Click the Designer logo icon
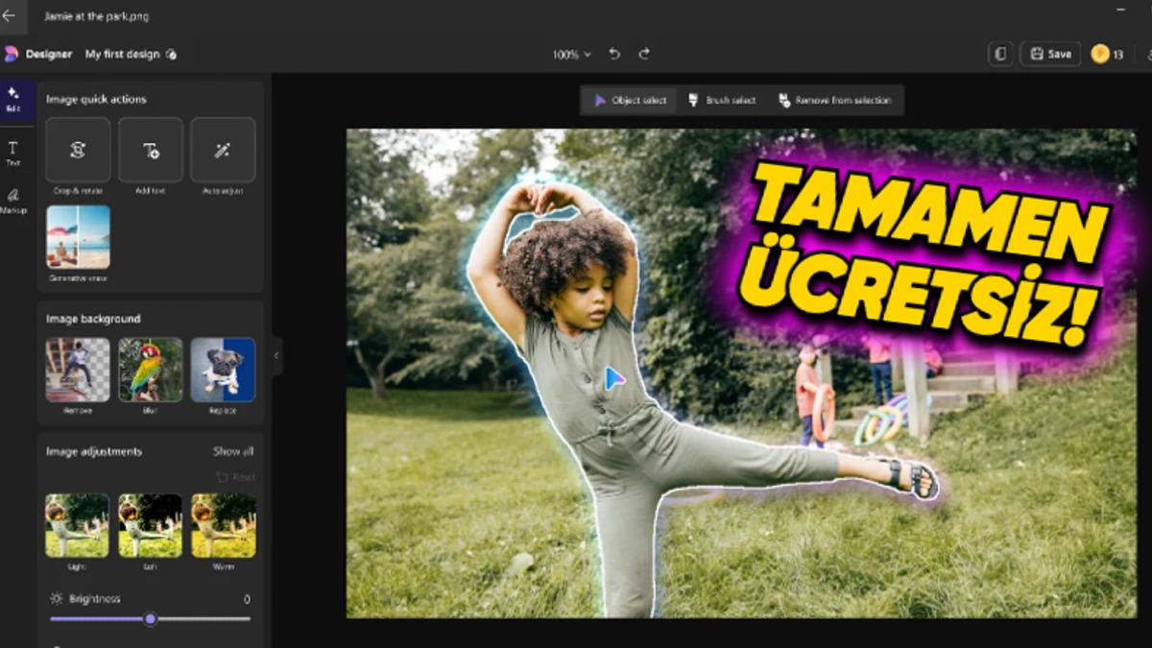The height and width of the screenshot is (648, 1152). (12, 54)
